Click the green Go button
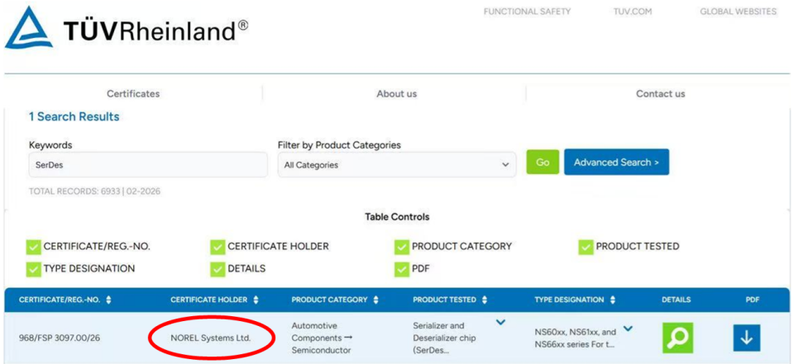794x364 pixels. (x=543, y=163)
